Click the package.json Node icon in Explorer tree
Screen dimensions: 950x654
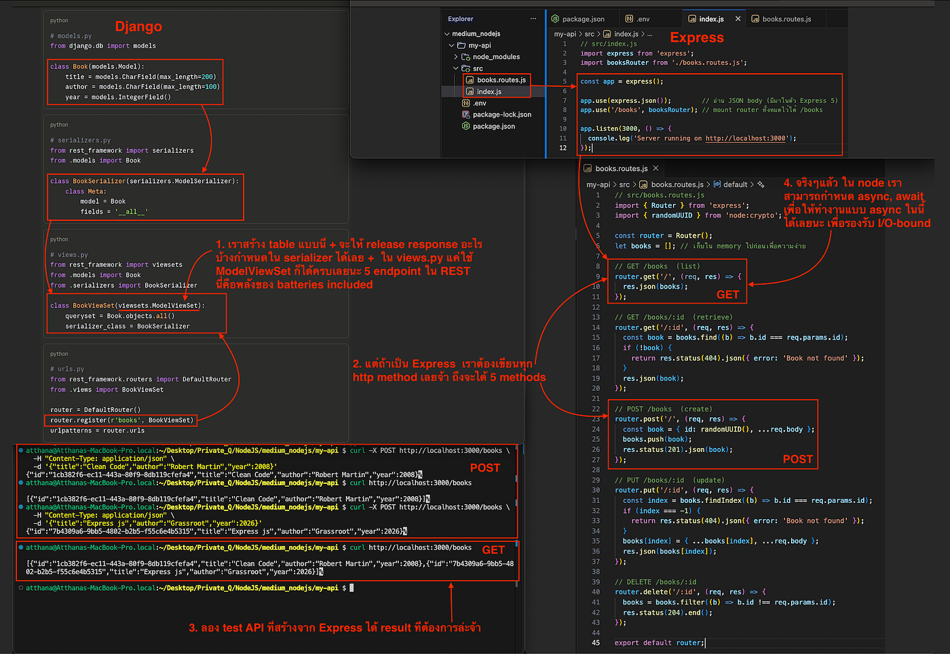[465, 126]
